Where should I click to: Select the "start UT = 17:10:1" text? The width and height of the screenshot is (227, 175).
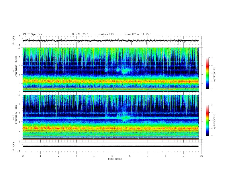tap(138, 34)
